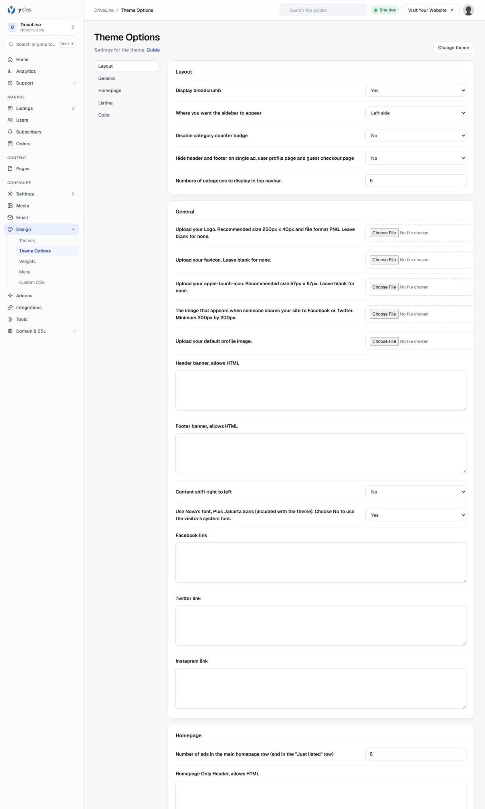485x809 pixels.
Task: Focus the Footer banner textarea
Action: [x=321, y=453]
